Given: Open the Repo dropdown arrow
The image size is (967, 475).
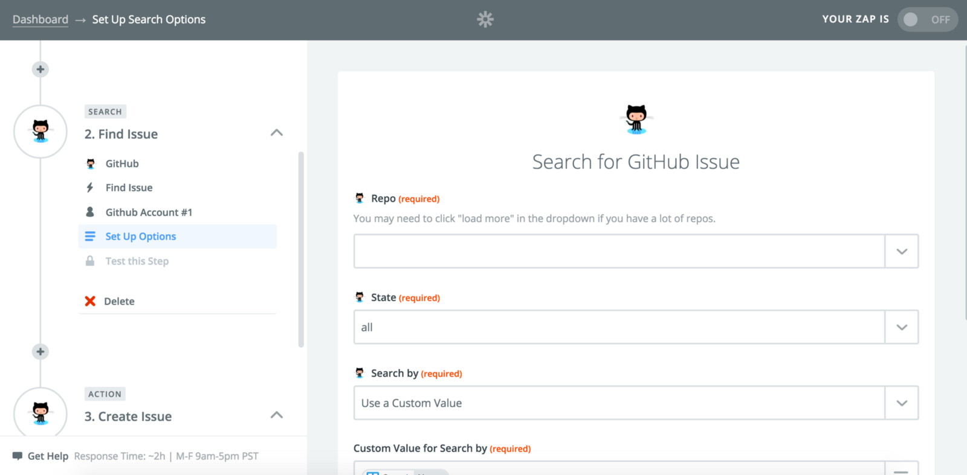Looking at the screenshot, I should 902,251.
